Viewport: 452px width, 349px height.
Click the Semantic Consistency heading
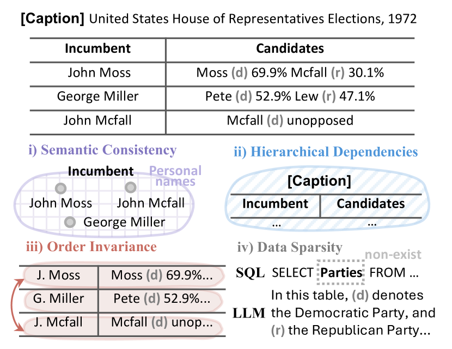point(102,150)
